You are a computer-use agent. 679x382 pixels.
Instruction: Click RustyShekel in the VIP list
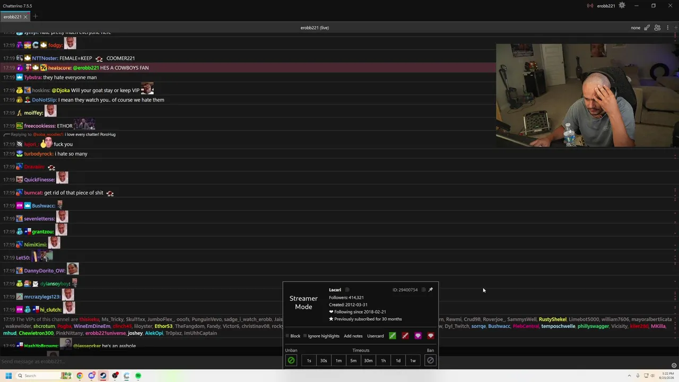click(553, 319)
